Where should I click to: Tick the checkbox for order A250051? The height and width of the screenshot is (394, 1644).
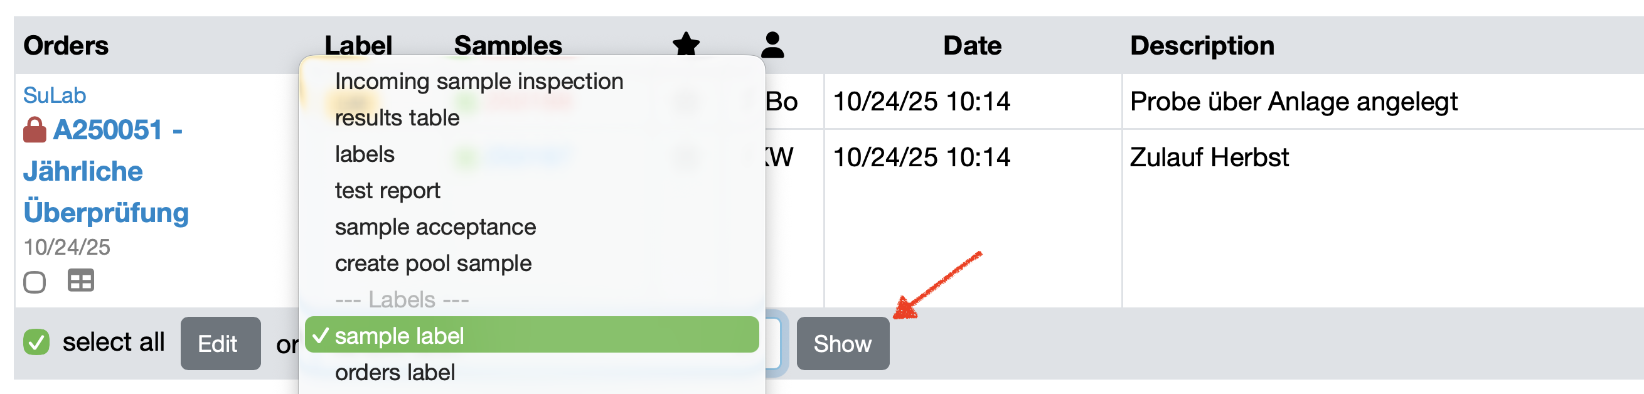[x=35, y=282]
